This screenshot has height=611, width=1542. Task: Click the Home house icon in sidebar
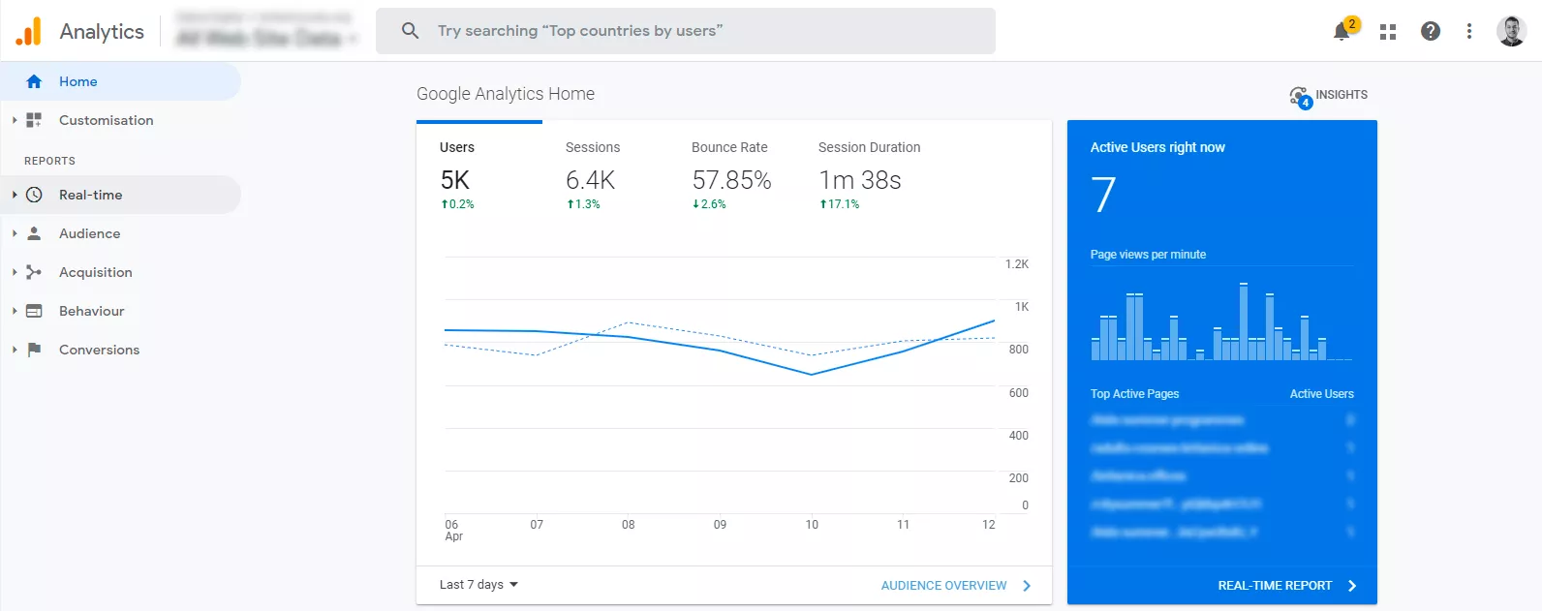pyautogui.click(x=34, y=81)
